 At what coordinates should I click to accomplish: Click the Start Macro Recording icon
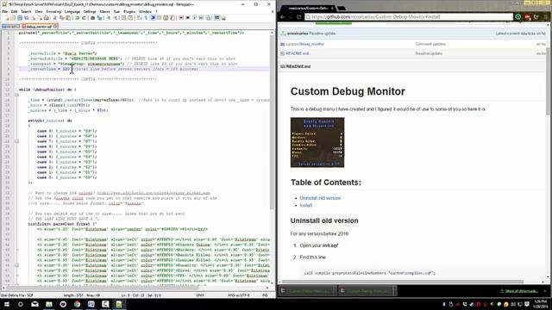point(181,17)
